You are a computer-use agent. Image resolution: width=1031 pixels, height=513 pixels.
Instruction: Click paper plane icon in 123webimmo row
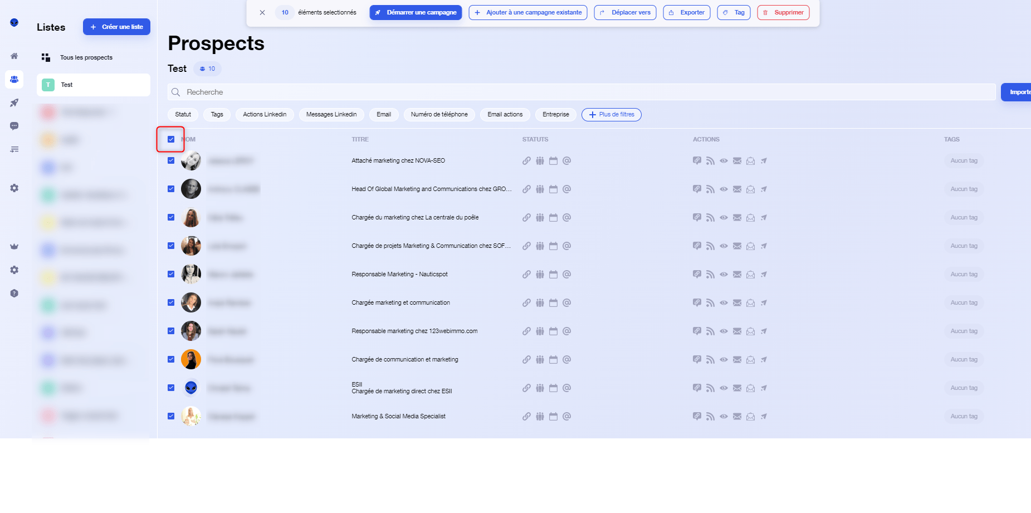pyautogui.click(x=764, y=331)
